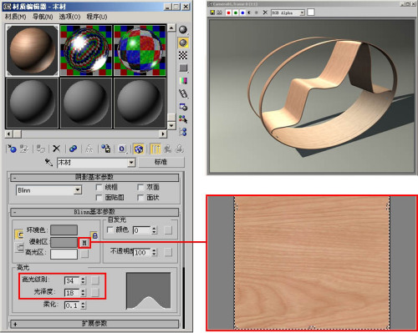The height and width of the screenshot is (333, 418).
Task: Click Assign Material to Selection icon
Action: 41,149
